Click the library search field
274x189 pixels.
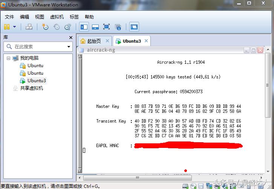(x=38, y=47)
